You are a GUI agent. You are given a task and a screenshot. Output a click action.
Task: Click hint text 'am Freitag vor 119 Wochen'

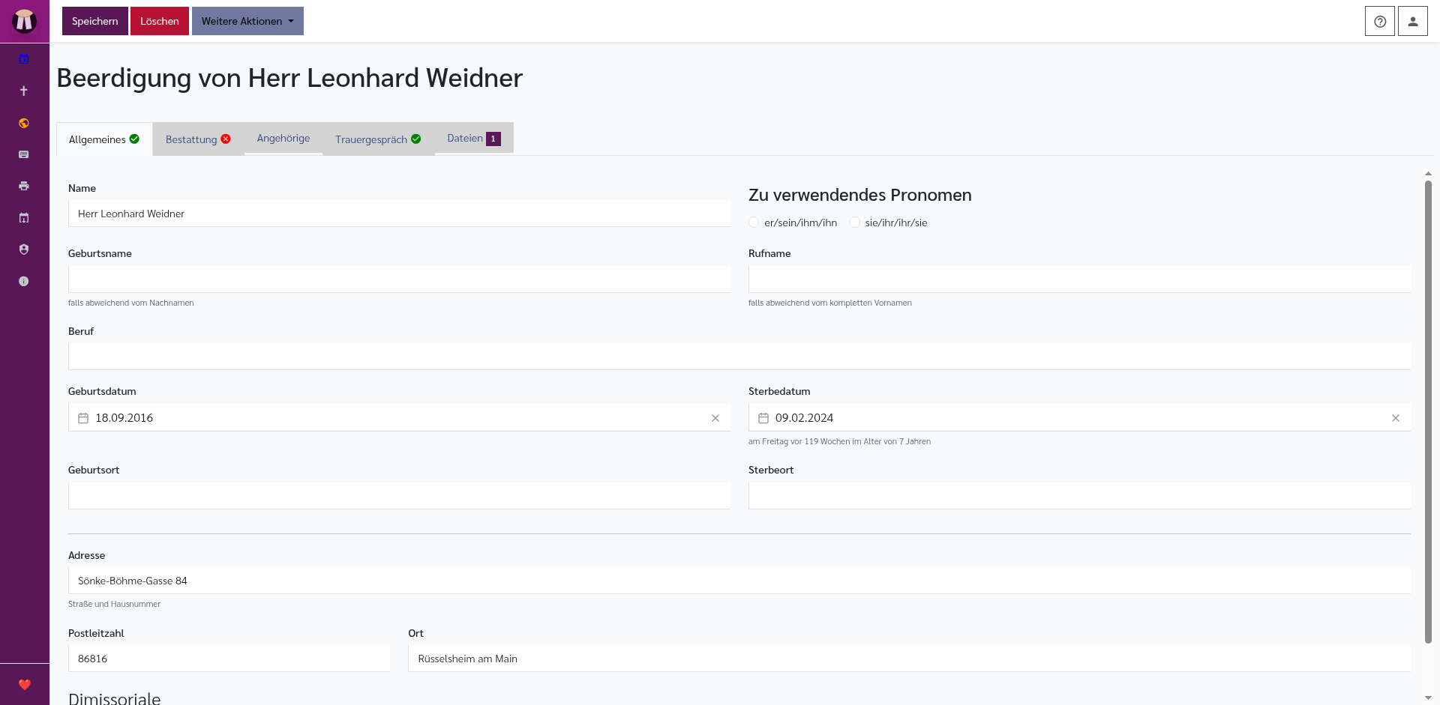[839, 441]
